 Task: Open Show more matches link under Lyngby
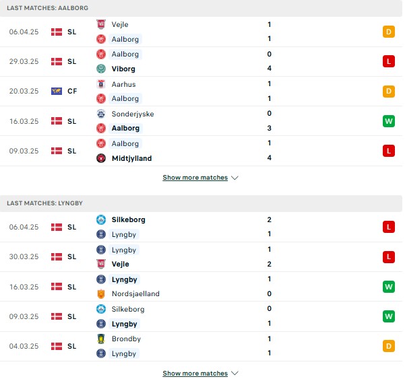point(195,373)
